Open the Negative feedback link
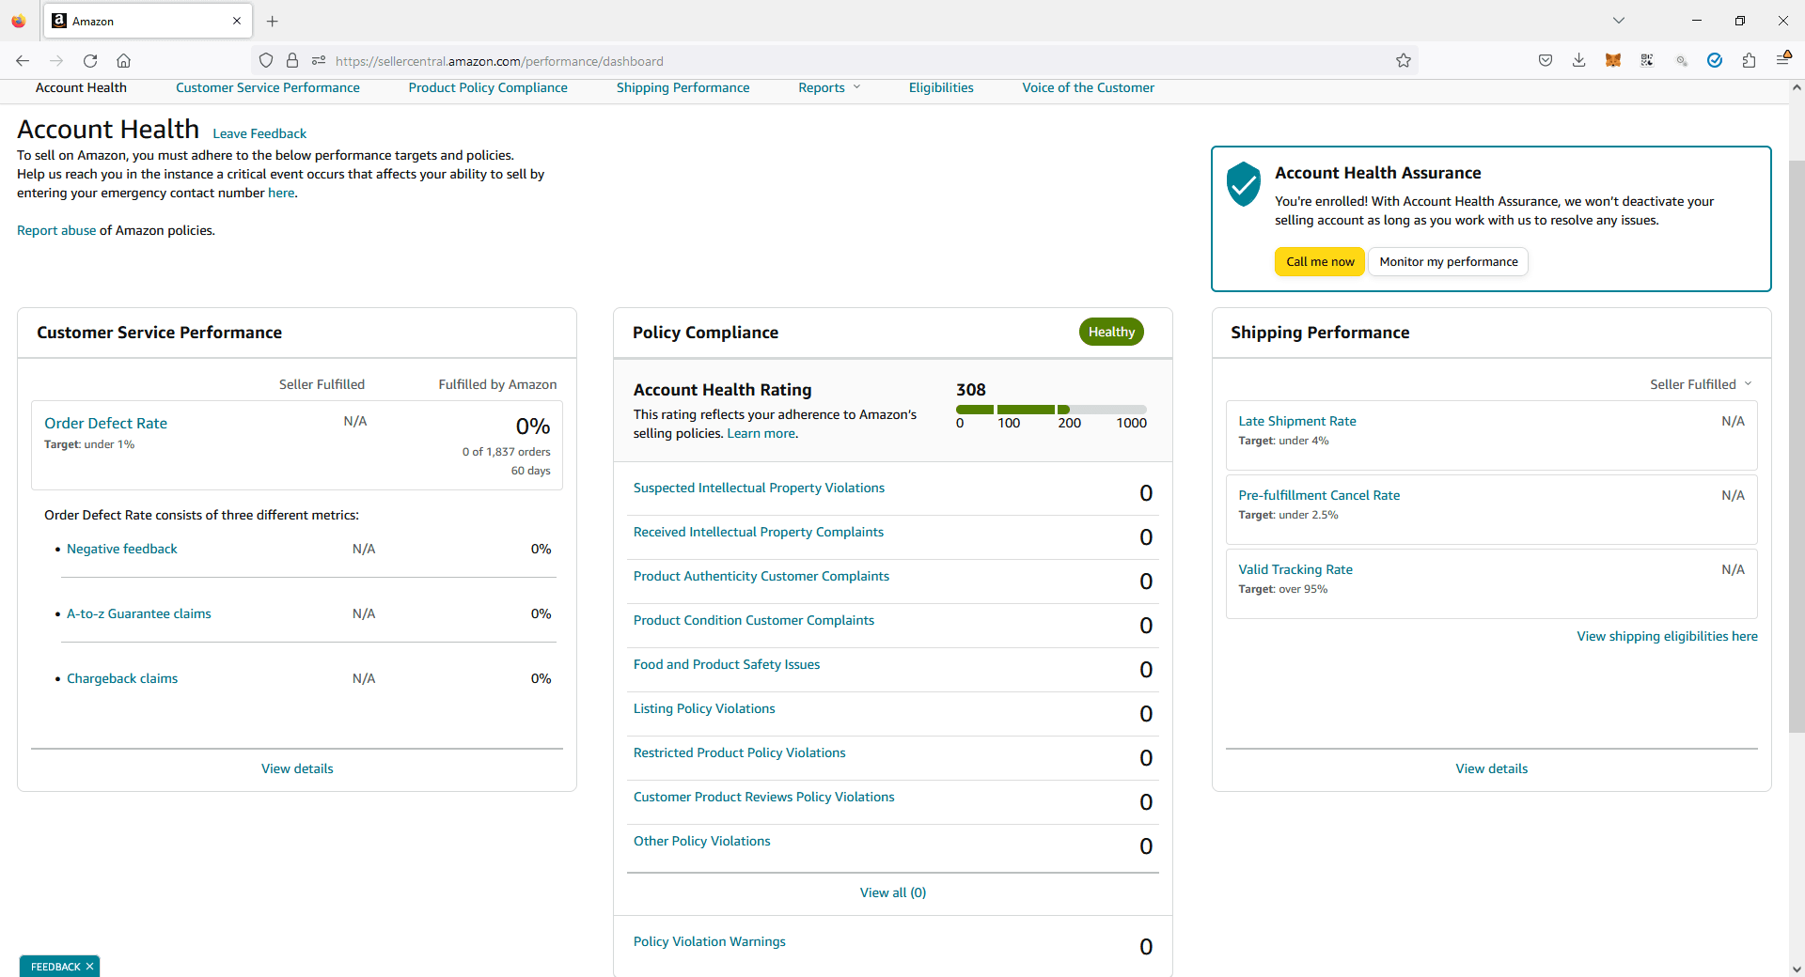The image size is (1805, 977). tap(122, 549)
